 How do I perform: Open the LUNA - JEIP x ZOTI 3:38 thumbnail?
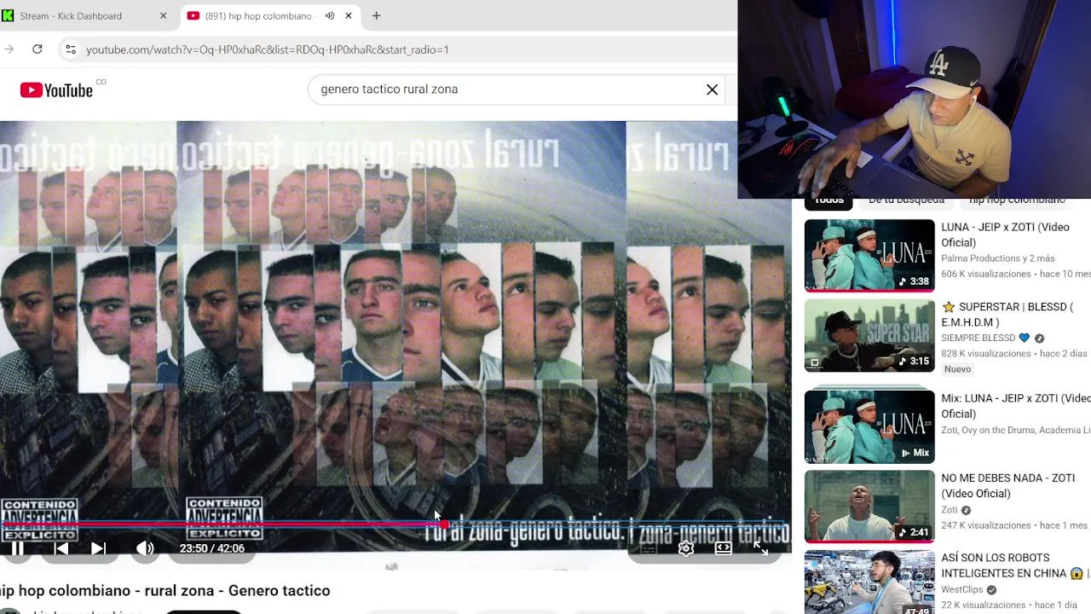click(x=869, y=256)
